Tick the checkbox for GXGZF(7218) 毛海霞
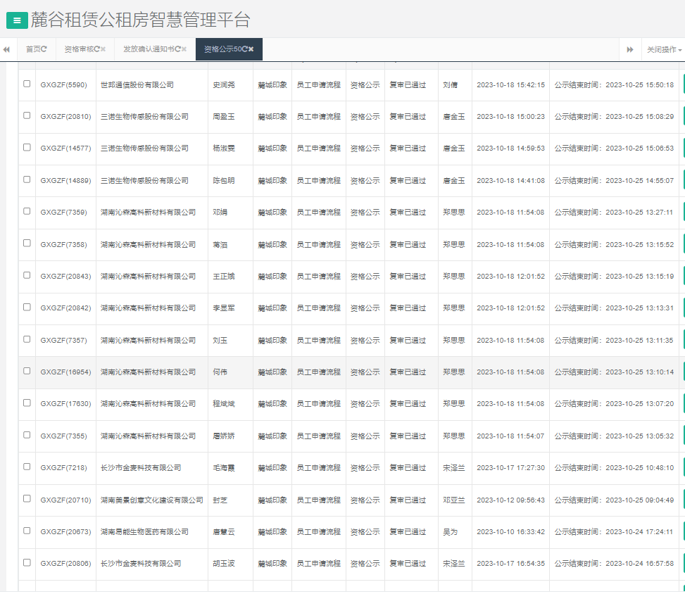685x594 pixels. (x=27, y=467)
